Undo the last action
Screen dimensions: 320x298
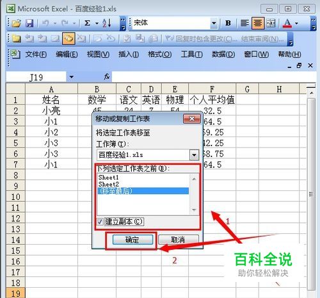(x=45, y=23)
